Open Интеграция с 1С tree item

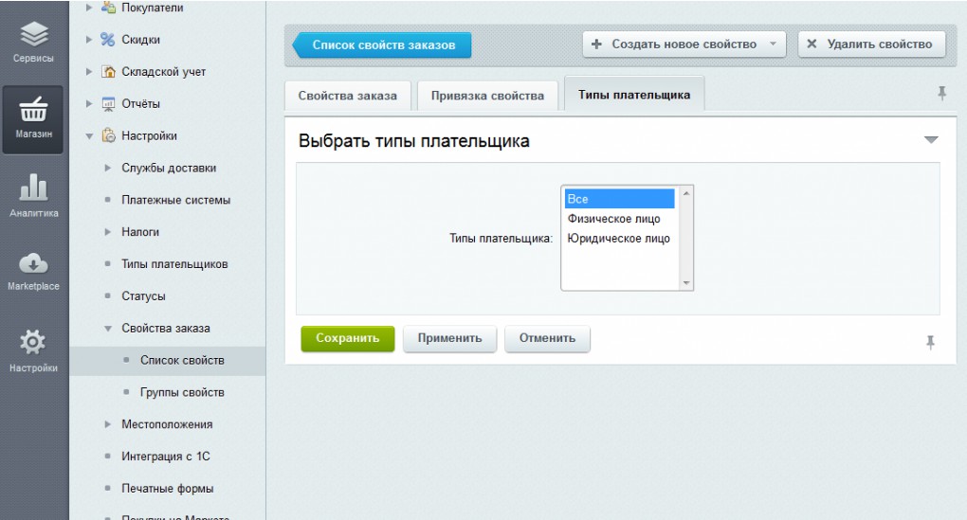tap(165, 456)
